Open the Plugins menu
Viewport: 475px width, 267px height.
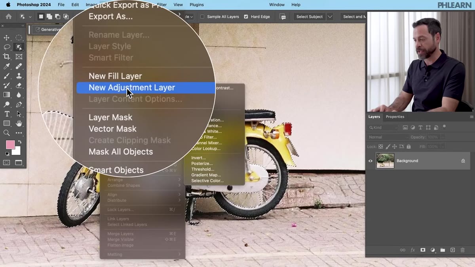(197, 5)
